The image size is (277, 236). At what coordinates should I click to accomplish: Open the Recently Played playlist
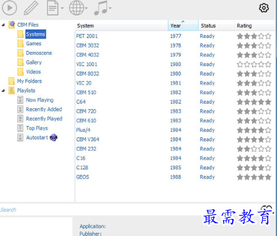44,119
